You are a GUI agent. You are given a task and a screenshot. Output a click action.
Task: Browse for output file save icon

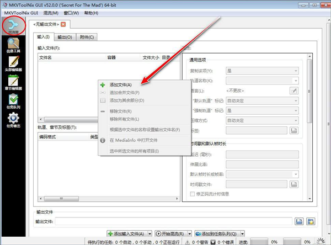[x=299, y=221]
